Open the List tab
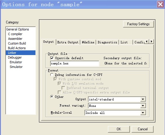 pos(126,42)
